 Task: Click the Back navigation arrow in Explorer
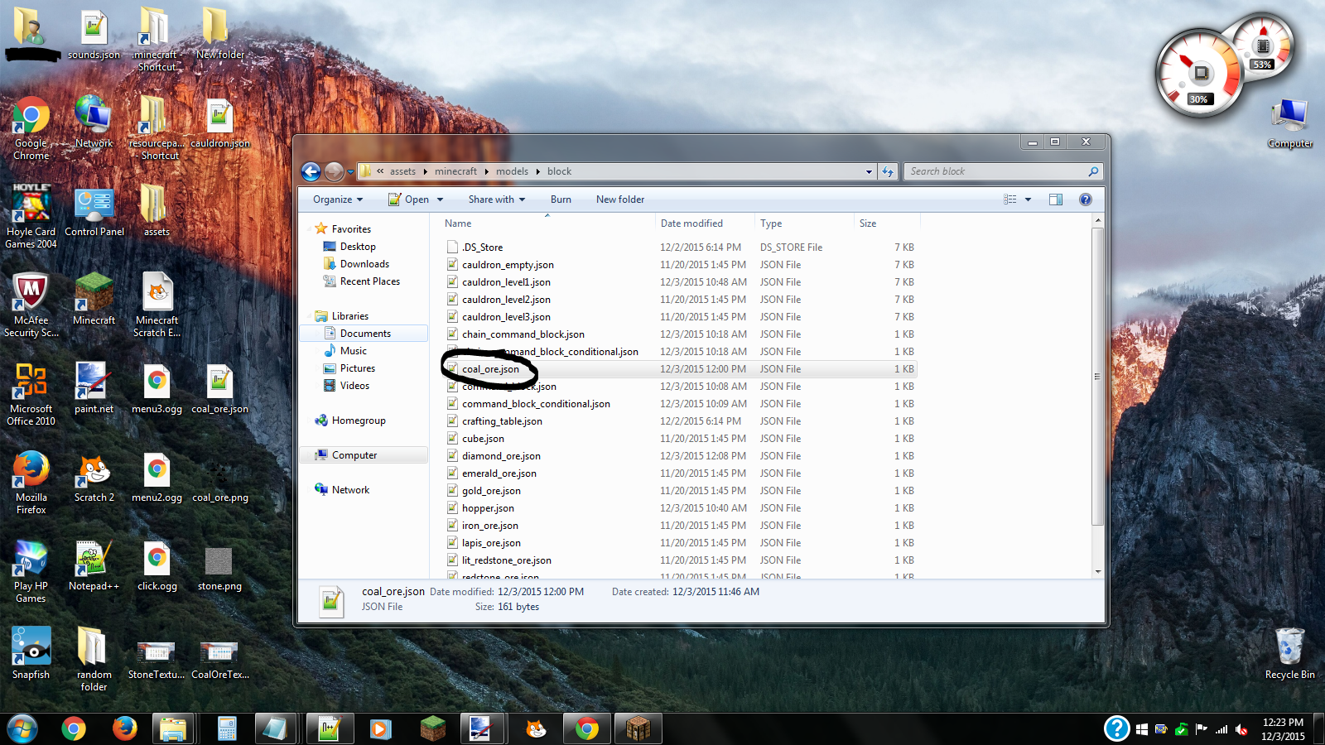tap(311, 171)
